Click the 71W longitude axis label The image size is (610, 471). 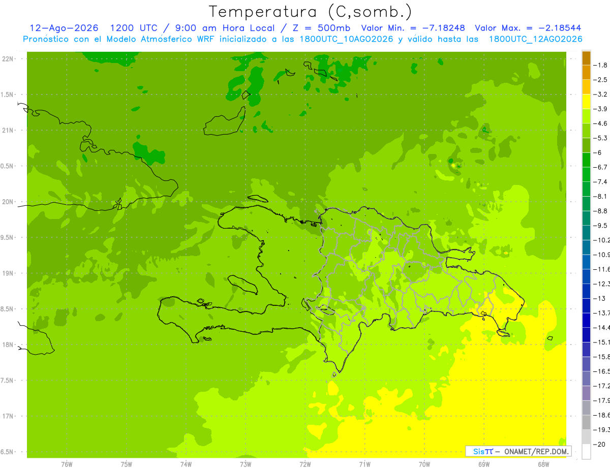pos(364,464)
